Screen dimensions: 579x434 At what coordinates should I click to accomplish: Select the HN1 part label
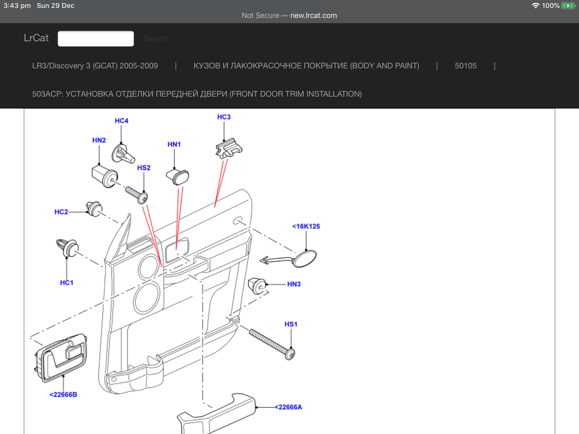coord(174,144)
